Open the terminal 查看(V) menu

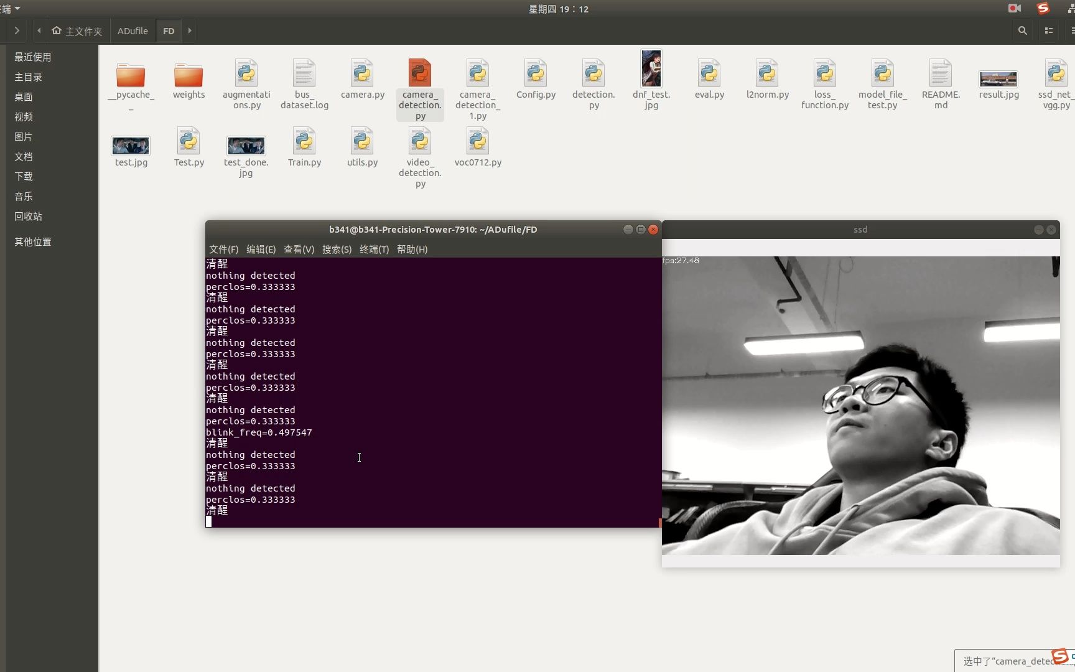pos(299,250)
